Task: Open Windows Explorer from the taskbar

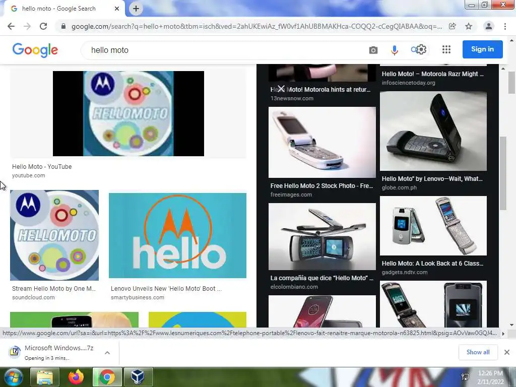Action: [45, 377]
